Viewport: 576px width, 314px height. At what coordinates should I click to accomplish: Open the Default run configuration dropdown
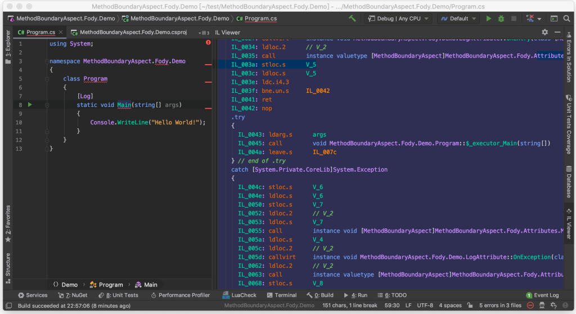coord(458,19)
